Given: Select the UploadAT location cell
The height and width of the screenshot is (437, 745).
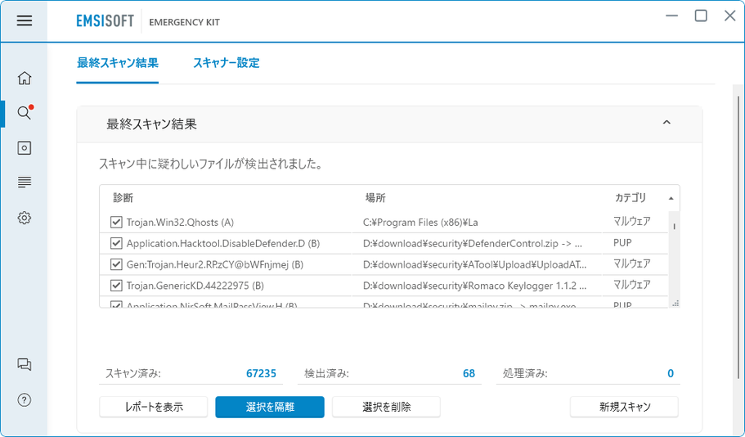Looking at the screenshot, I should coord(474,264).
